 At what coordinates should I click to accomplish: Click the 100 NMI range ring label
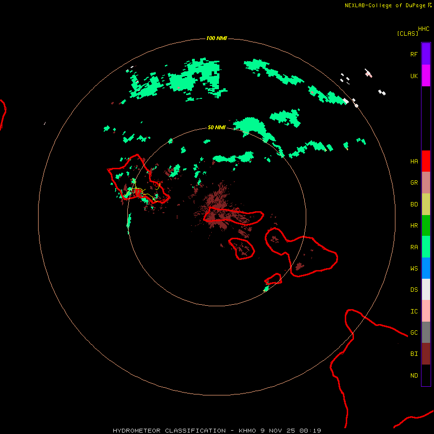coord(217,38)
